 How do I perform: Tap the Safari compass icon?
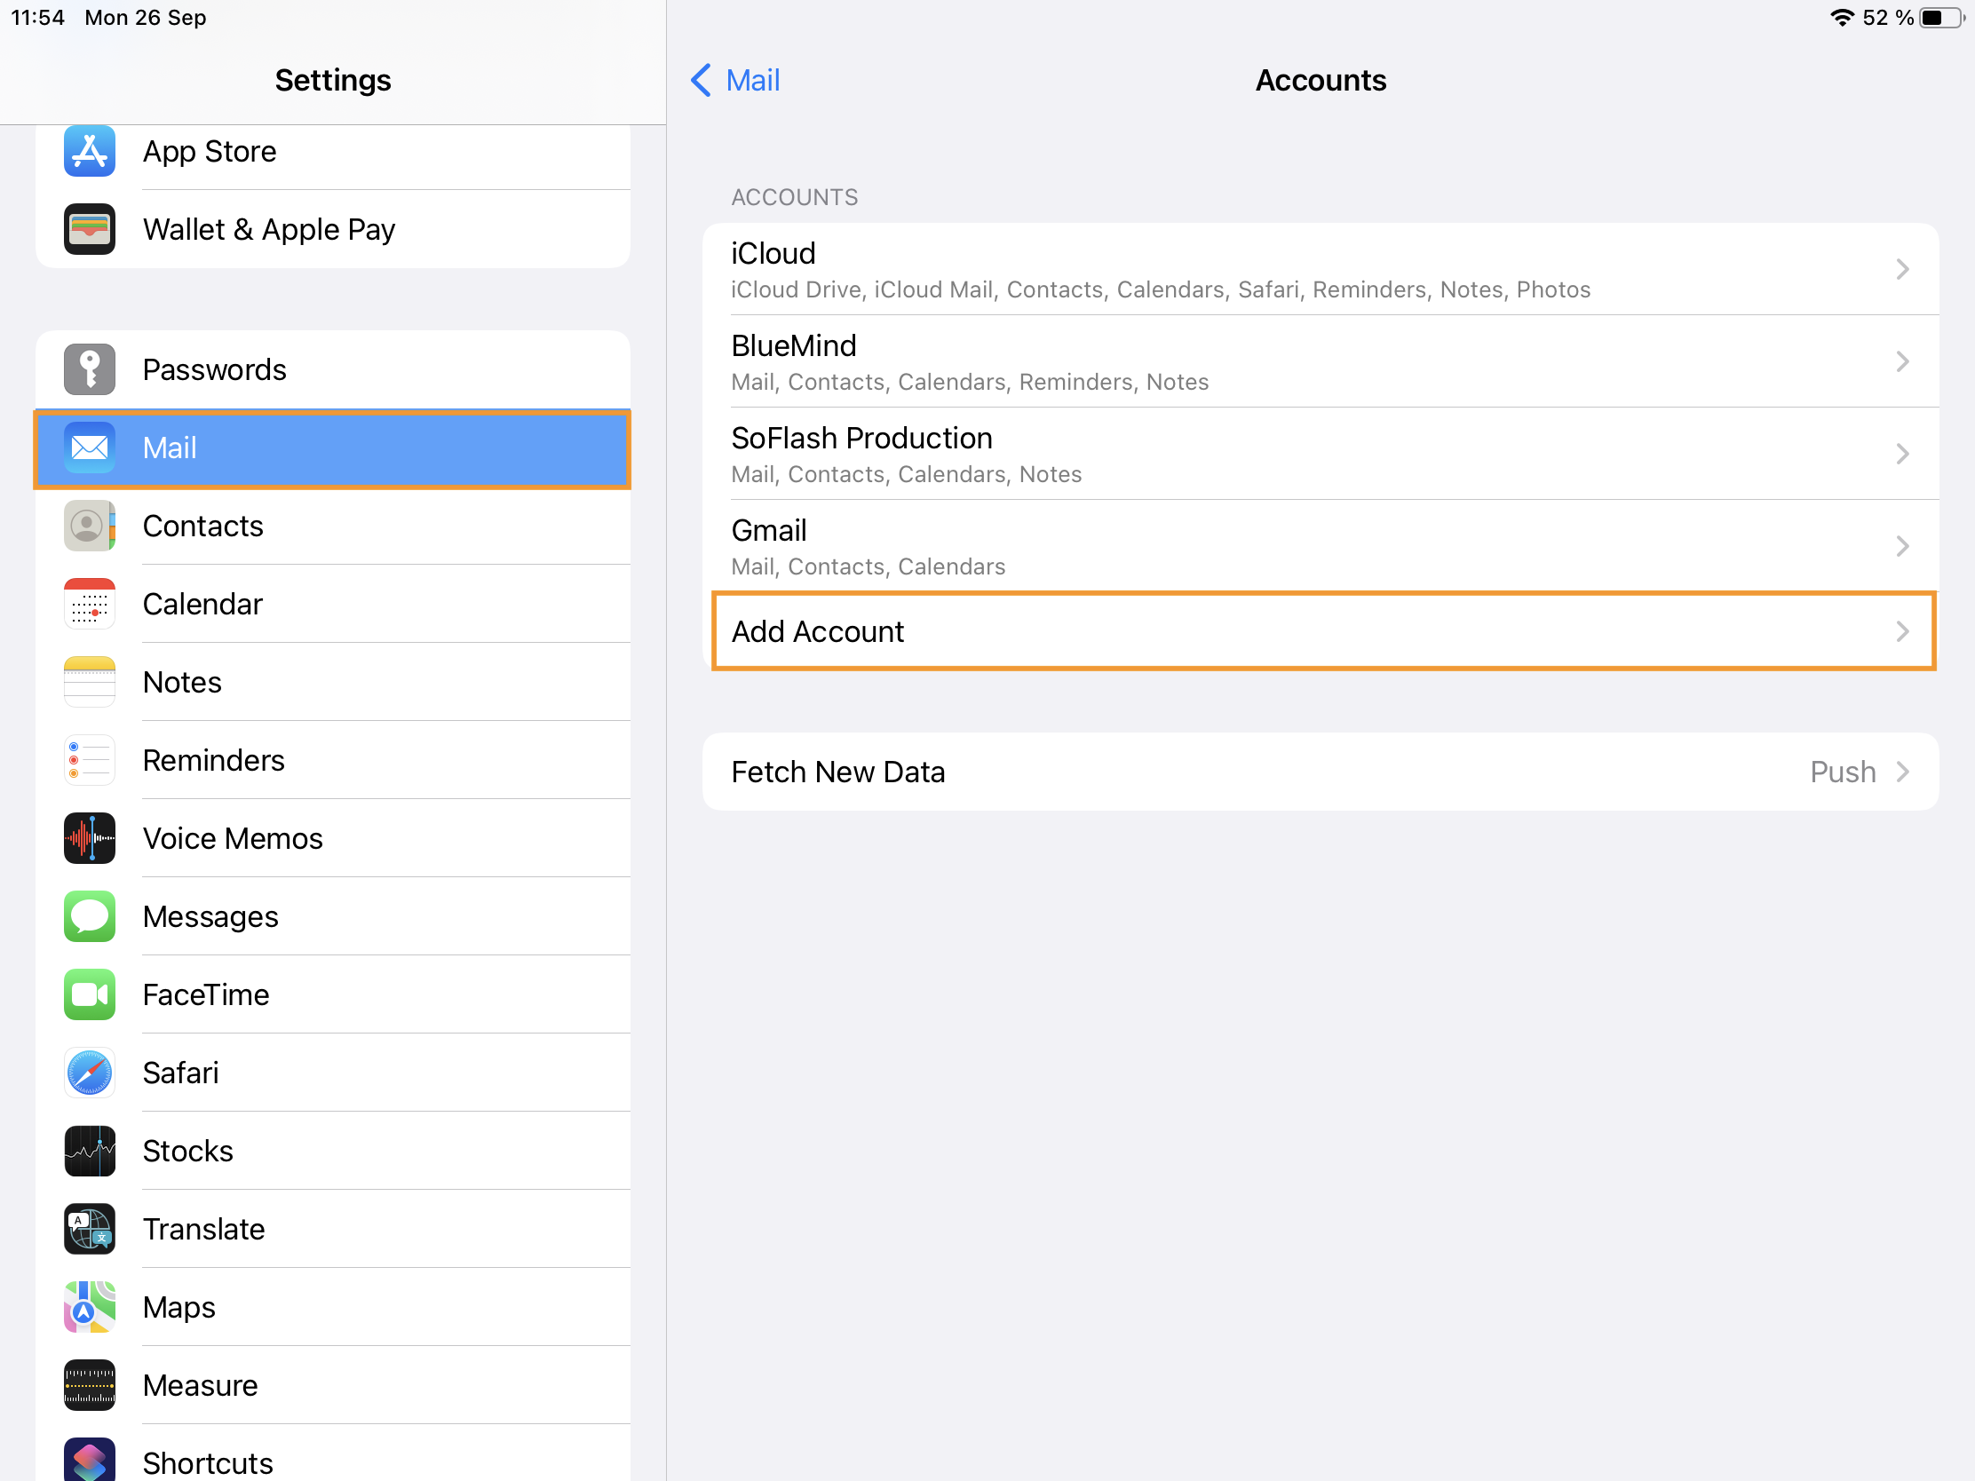coord(90,1073)
